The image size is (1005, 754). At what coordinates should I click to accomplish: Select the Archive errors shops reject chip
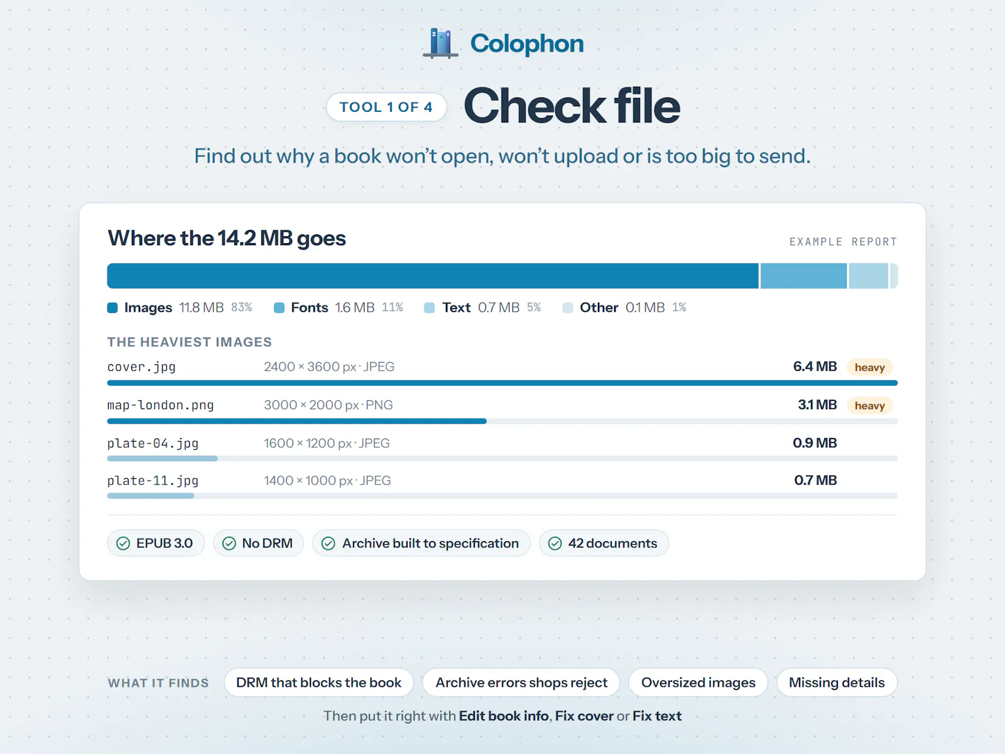(521, 682)
